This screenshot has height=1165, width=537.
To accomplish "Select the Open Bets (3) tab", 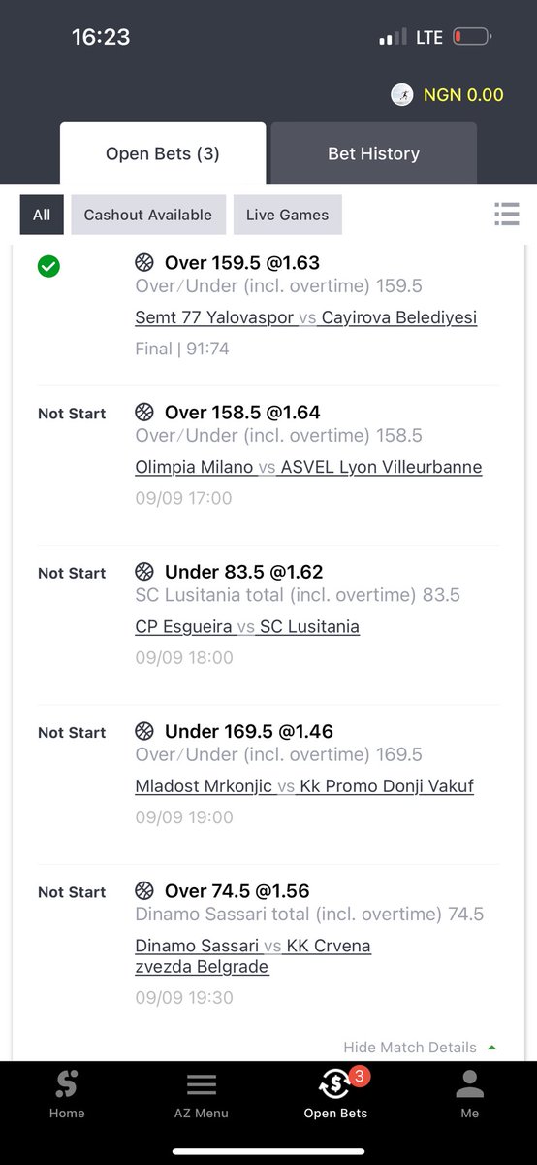I will [163, 153].
